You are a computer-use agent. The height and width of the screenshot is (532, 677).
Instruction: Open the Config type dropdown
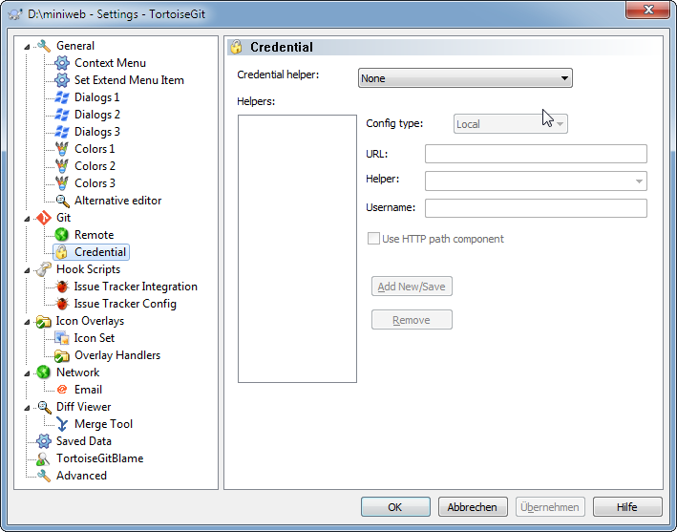click(510, 124)
